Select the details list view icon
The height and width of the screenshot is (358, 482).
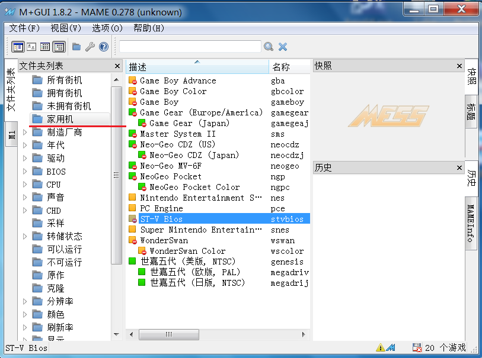45,47
